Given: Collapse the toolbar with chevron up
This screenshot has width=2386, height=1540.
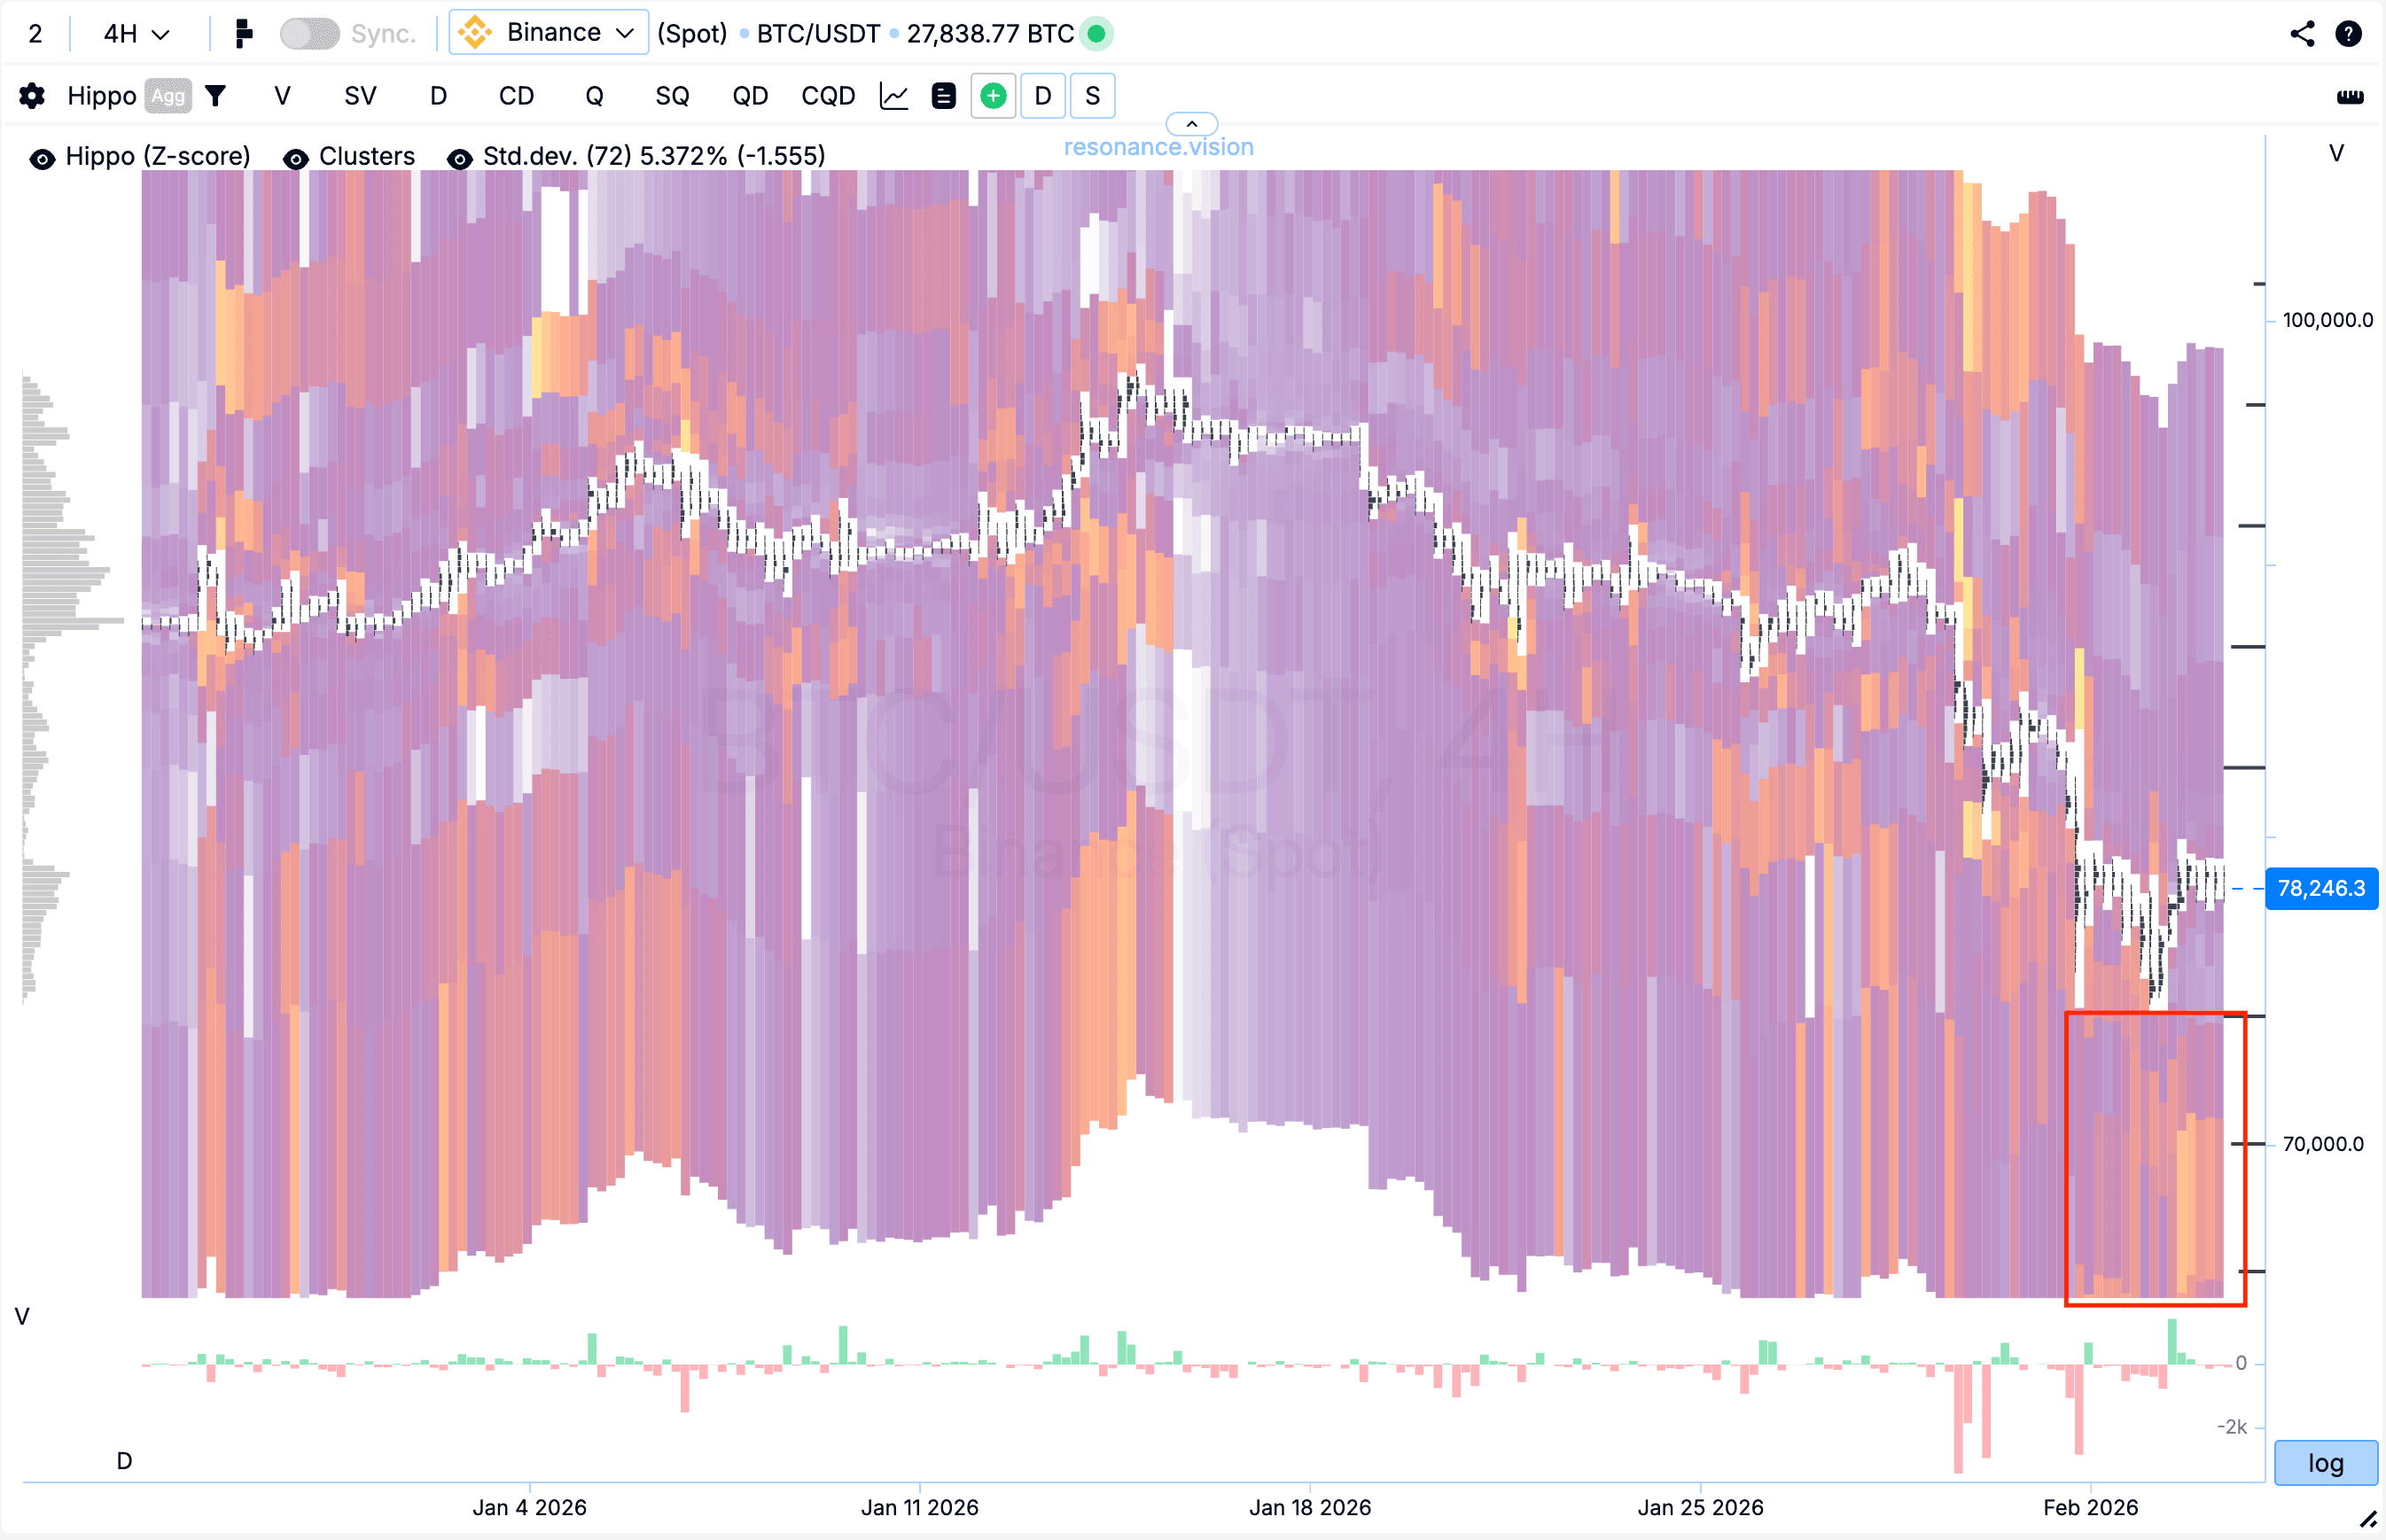Looking at the screenshot, I should pyautogui.click(x=1191, y=124).
